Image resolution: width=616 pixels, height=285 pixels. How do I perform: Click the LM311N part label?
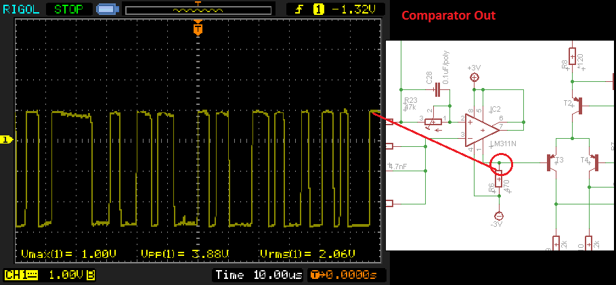click(x=503, y=145)
